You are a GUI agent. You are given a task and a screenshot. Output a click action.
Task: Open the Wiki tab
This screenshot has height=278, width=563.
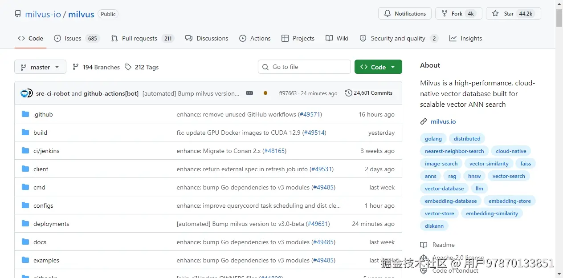pos(337,38)
